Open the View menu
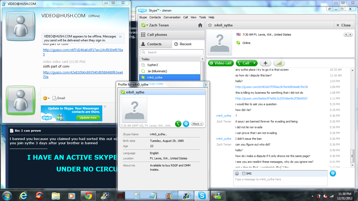Image resolution: width=358 pixels, height=201 pixels. coord(194,17)
